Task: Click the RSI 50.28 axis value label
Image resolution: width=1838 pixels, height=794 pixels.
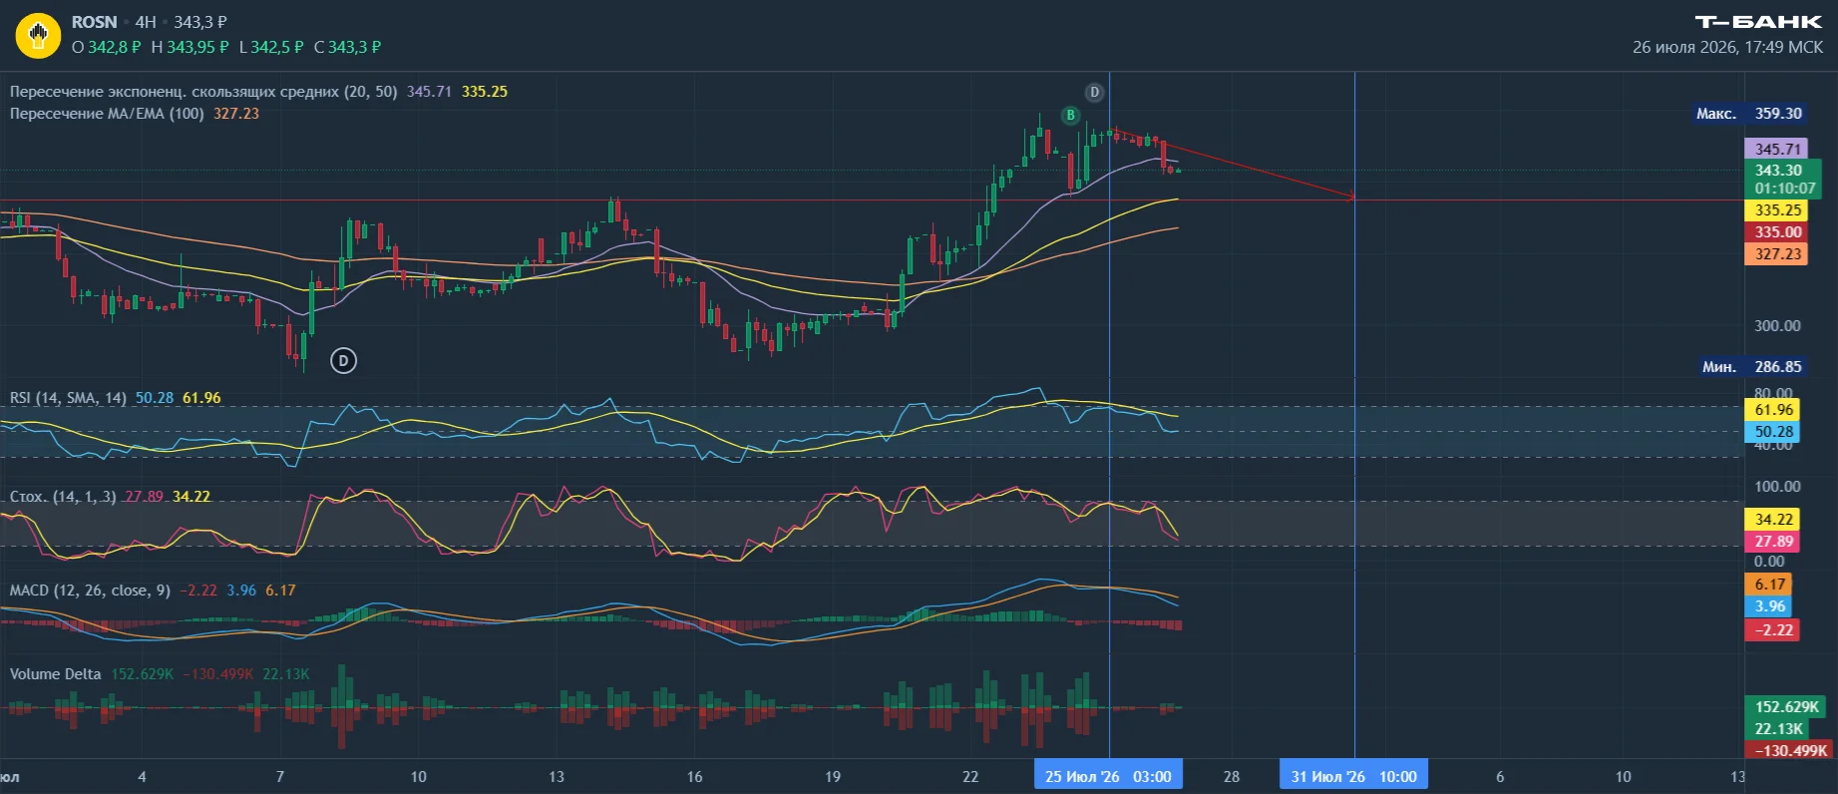Action: [1773, 432]
